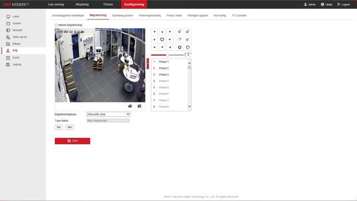
Task: Open the Begrænsningstype dropdown
Action: (x=108, y=114)
